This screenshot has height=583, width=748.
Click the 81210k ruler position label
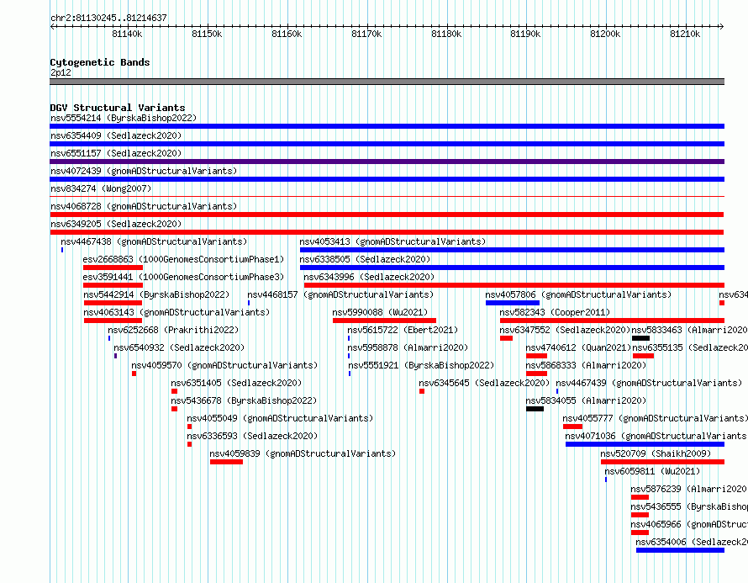click(685, 34)
